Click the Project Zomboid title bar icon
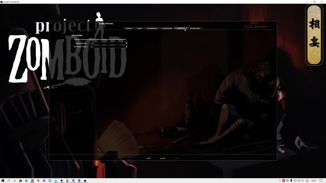 pyautogui.click(x=2, y=2)
